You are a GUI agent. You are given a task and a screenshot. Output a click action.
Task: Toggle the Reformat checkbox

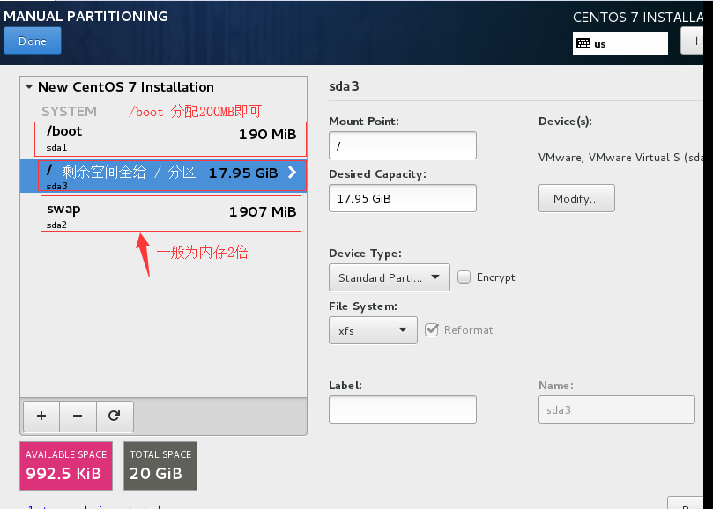tap(432, 329)
